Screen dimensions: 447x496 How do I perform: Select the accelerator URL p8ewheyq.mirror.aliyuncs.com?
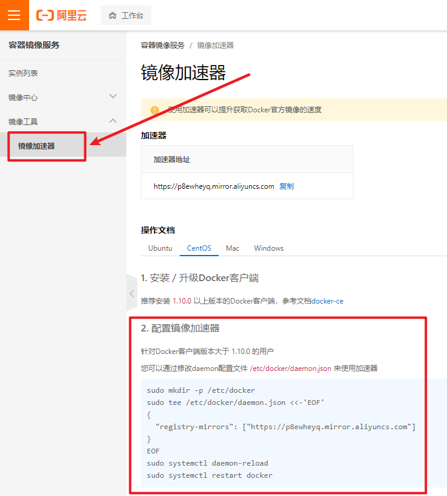214,186
